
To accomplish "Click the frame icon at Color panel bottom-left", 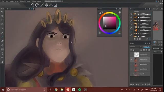I will pos(100,33).
